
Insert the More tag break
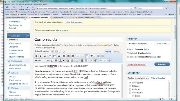[x=87, y=56]
